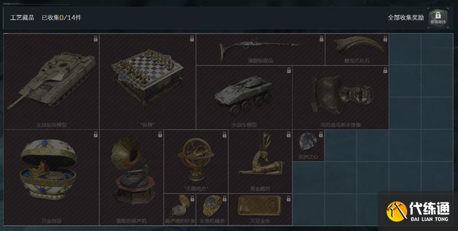Click the lock icon on tank model
Viewport: 458px width, 231px height.
(x=96, y=38)
